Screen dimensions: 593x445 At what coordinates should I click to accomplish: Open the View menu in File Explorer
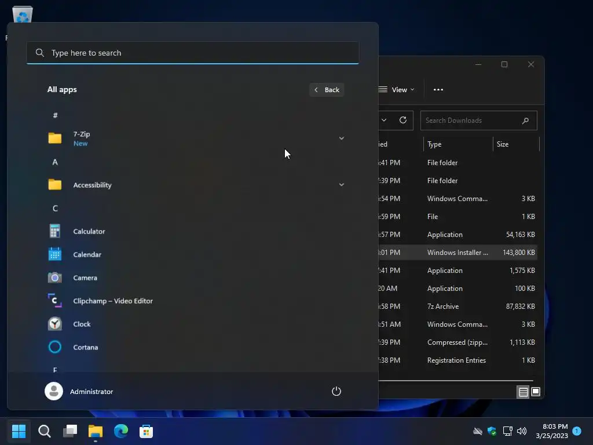(x=397, y=90)
